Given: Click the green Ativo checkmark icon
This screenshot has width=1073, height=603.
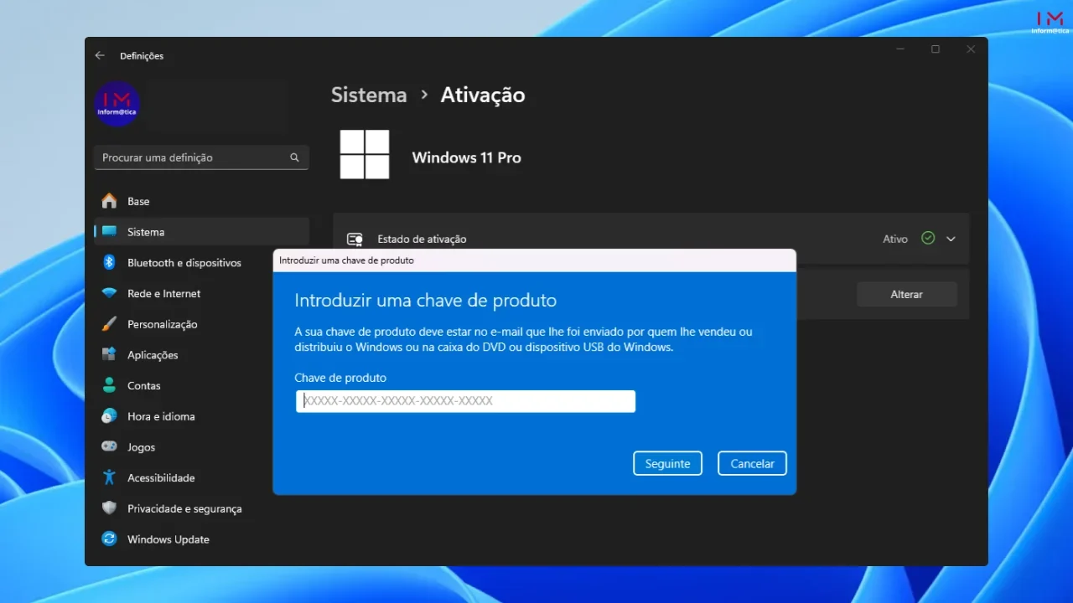Looking at the screenshot, I should [927, 238].
